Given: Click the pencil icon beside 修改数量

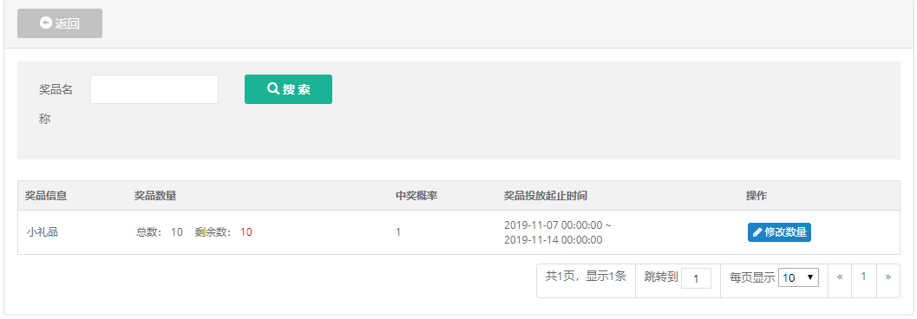Looking at the screenshot, I should tap(757, 232).
